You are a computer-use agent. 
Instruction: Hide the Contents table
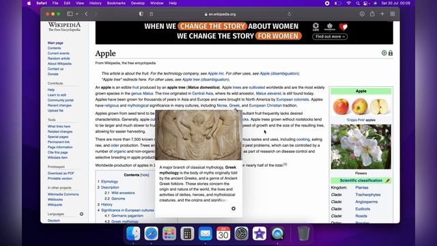click(x=144, y=175)
